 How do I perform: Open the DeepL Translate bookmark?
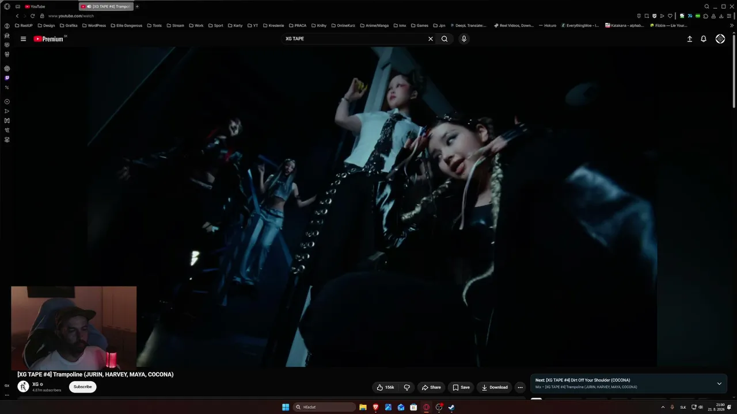468,26
